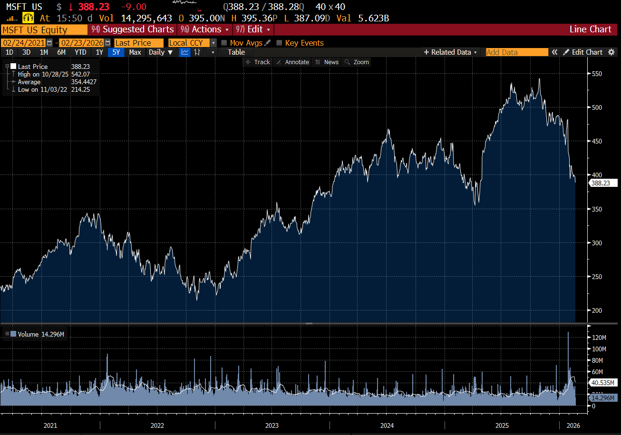This screenshot has width=621, height=435.
Task: Click the Local CCY field
Action: click(x=189, y=43)
